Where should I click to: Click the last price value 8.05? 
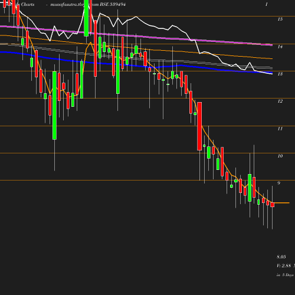(281, 257)
